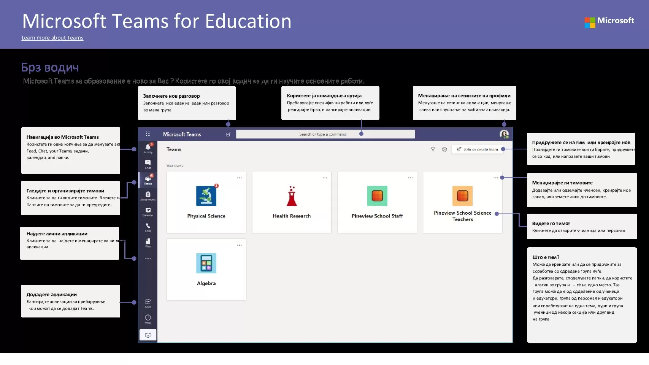Click Join or create team button
This screenshot has width=649, height=365.
click(x=478, y=149)
